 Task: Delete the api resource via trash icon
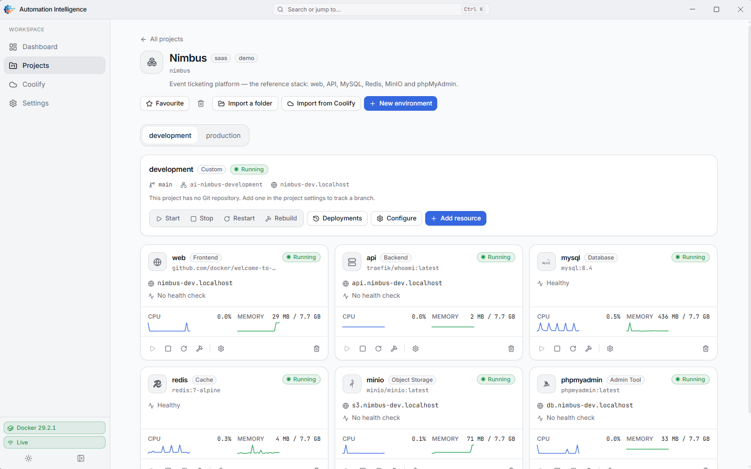pyautogui.click(x=511, y=348)
